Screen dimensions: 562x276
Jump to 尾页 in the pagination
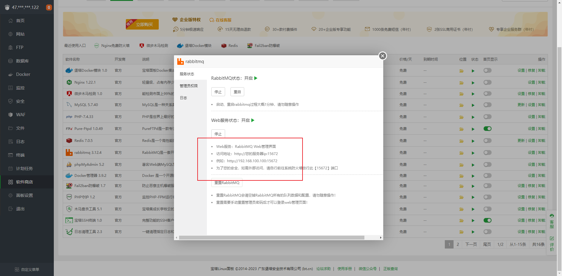click(487, 244)
